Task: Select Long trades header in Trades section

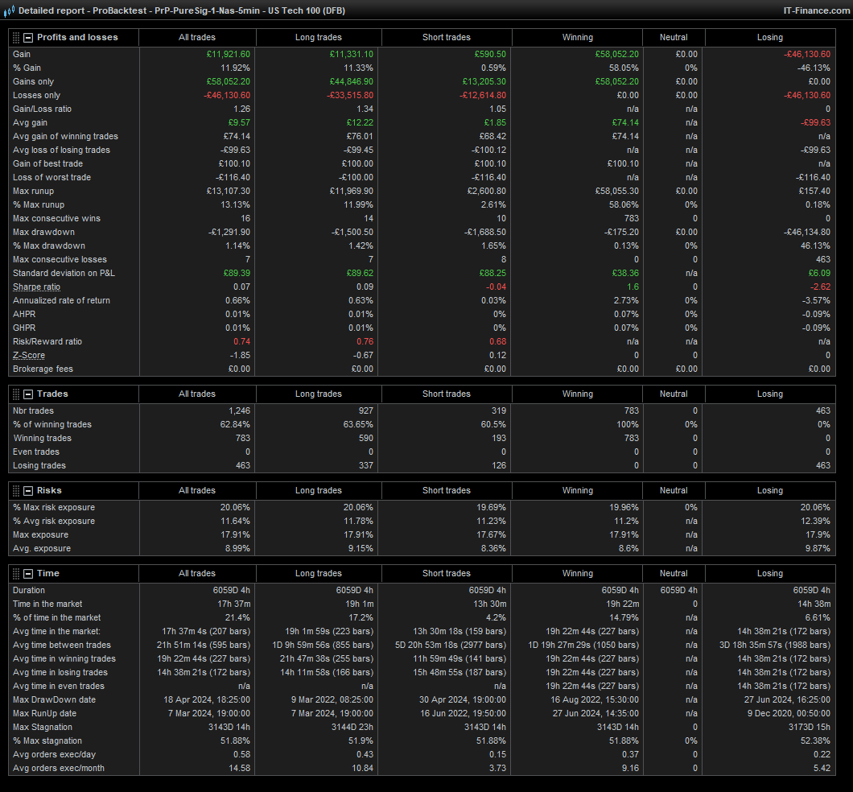Action: 318,394
